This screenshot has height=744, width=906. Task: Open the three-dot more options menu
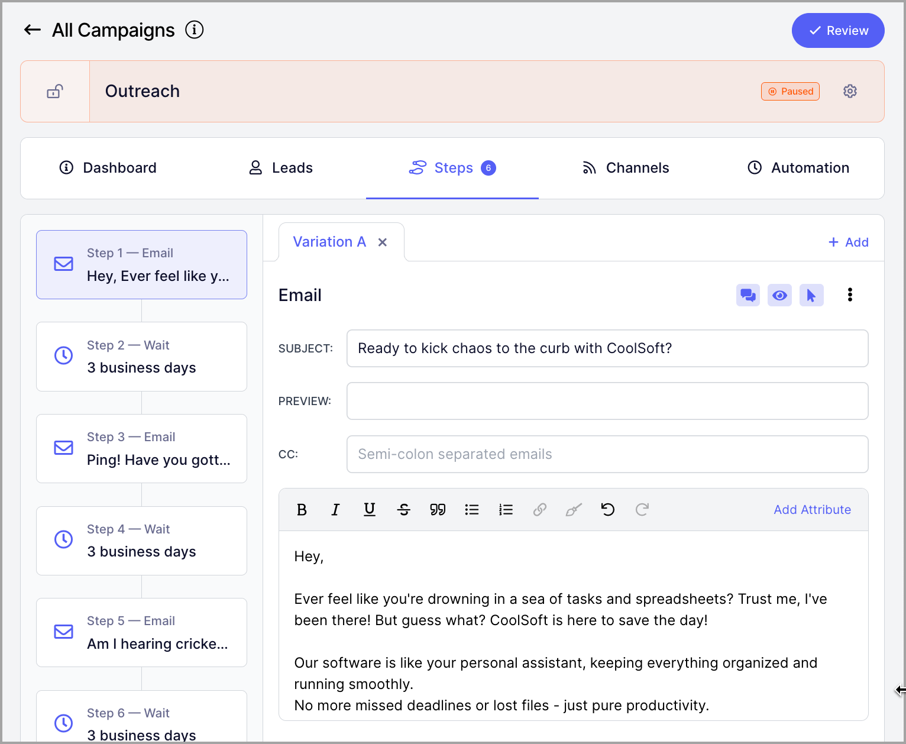point(850,295)
